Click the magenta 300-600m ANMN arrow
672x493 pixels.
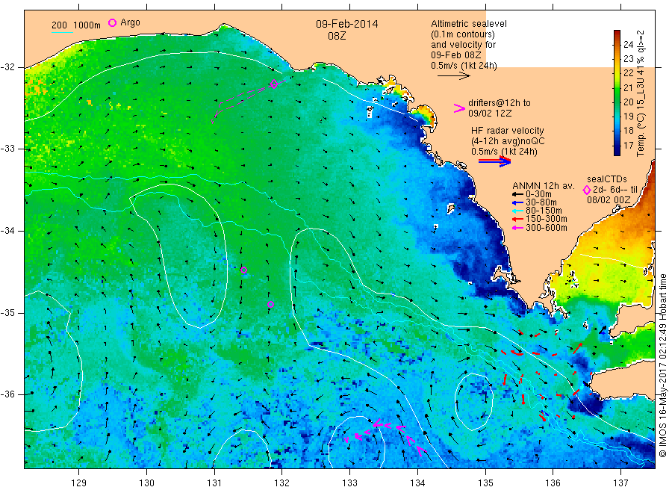[x=517, y=228]
